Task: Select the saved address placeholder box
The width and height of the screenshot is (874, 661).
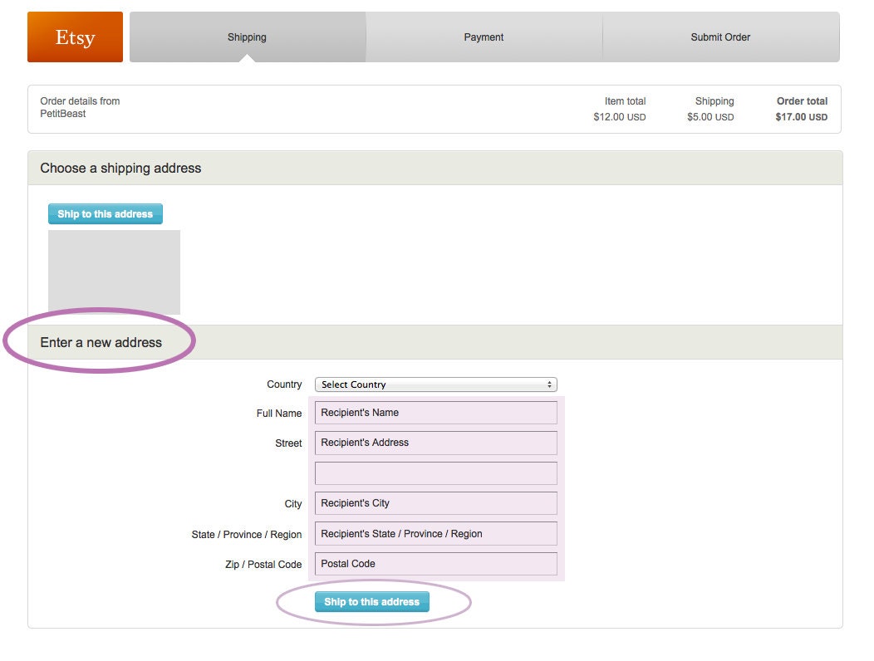Action: 115,272
